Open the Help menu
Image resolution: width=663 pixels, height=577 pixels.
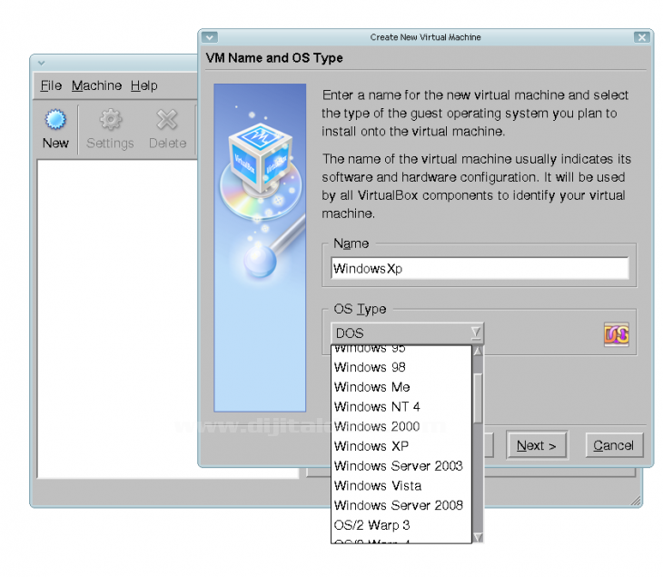(x=143, y=85)
